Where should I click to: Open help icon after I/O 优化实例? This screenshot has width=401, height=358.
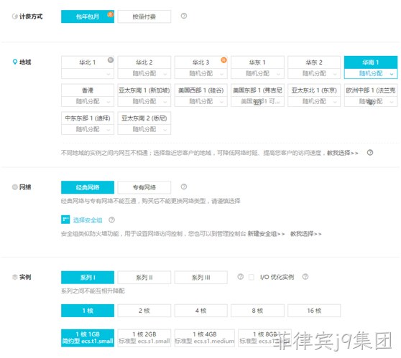(305, 276)
